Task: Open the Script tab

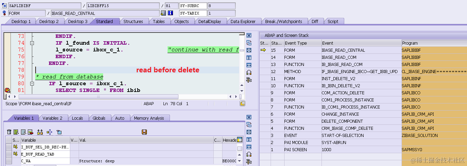Action: point(333,21)
